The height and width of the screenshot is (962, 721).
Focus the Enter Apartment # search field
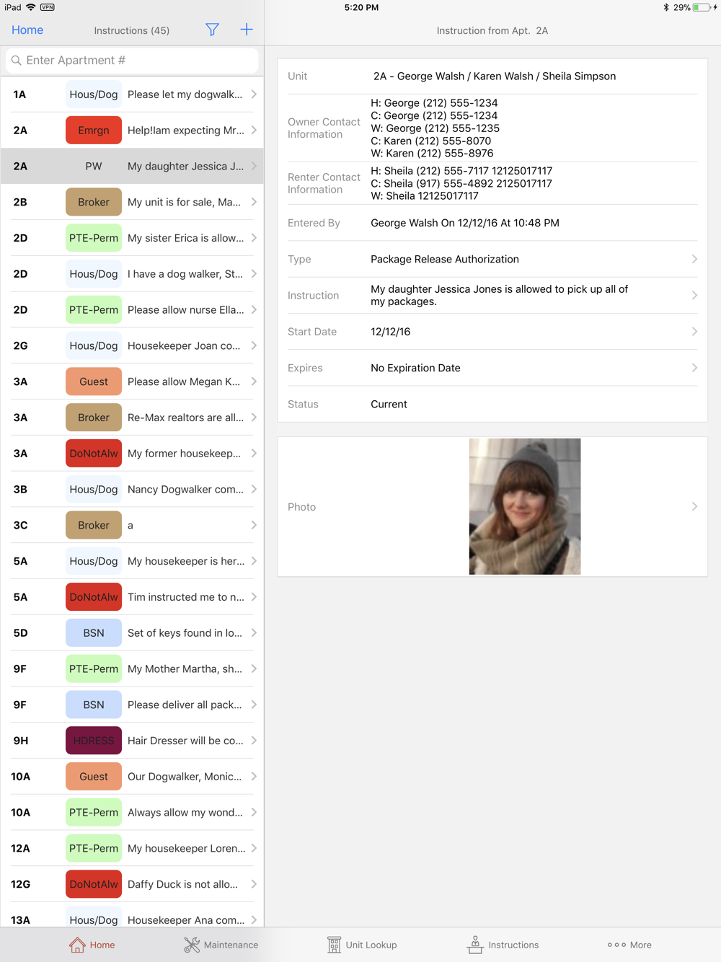point(132,61)
